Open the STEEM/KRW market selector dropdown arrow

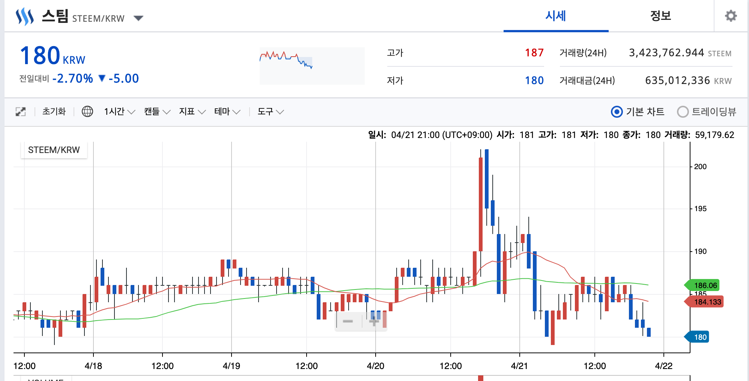coord(138,18)
